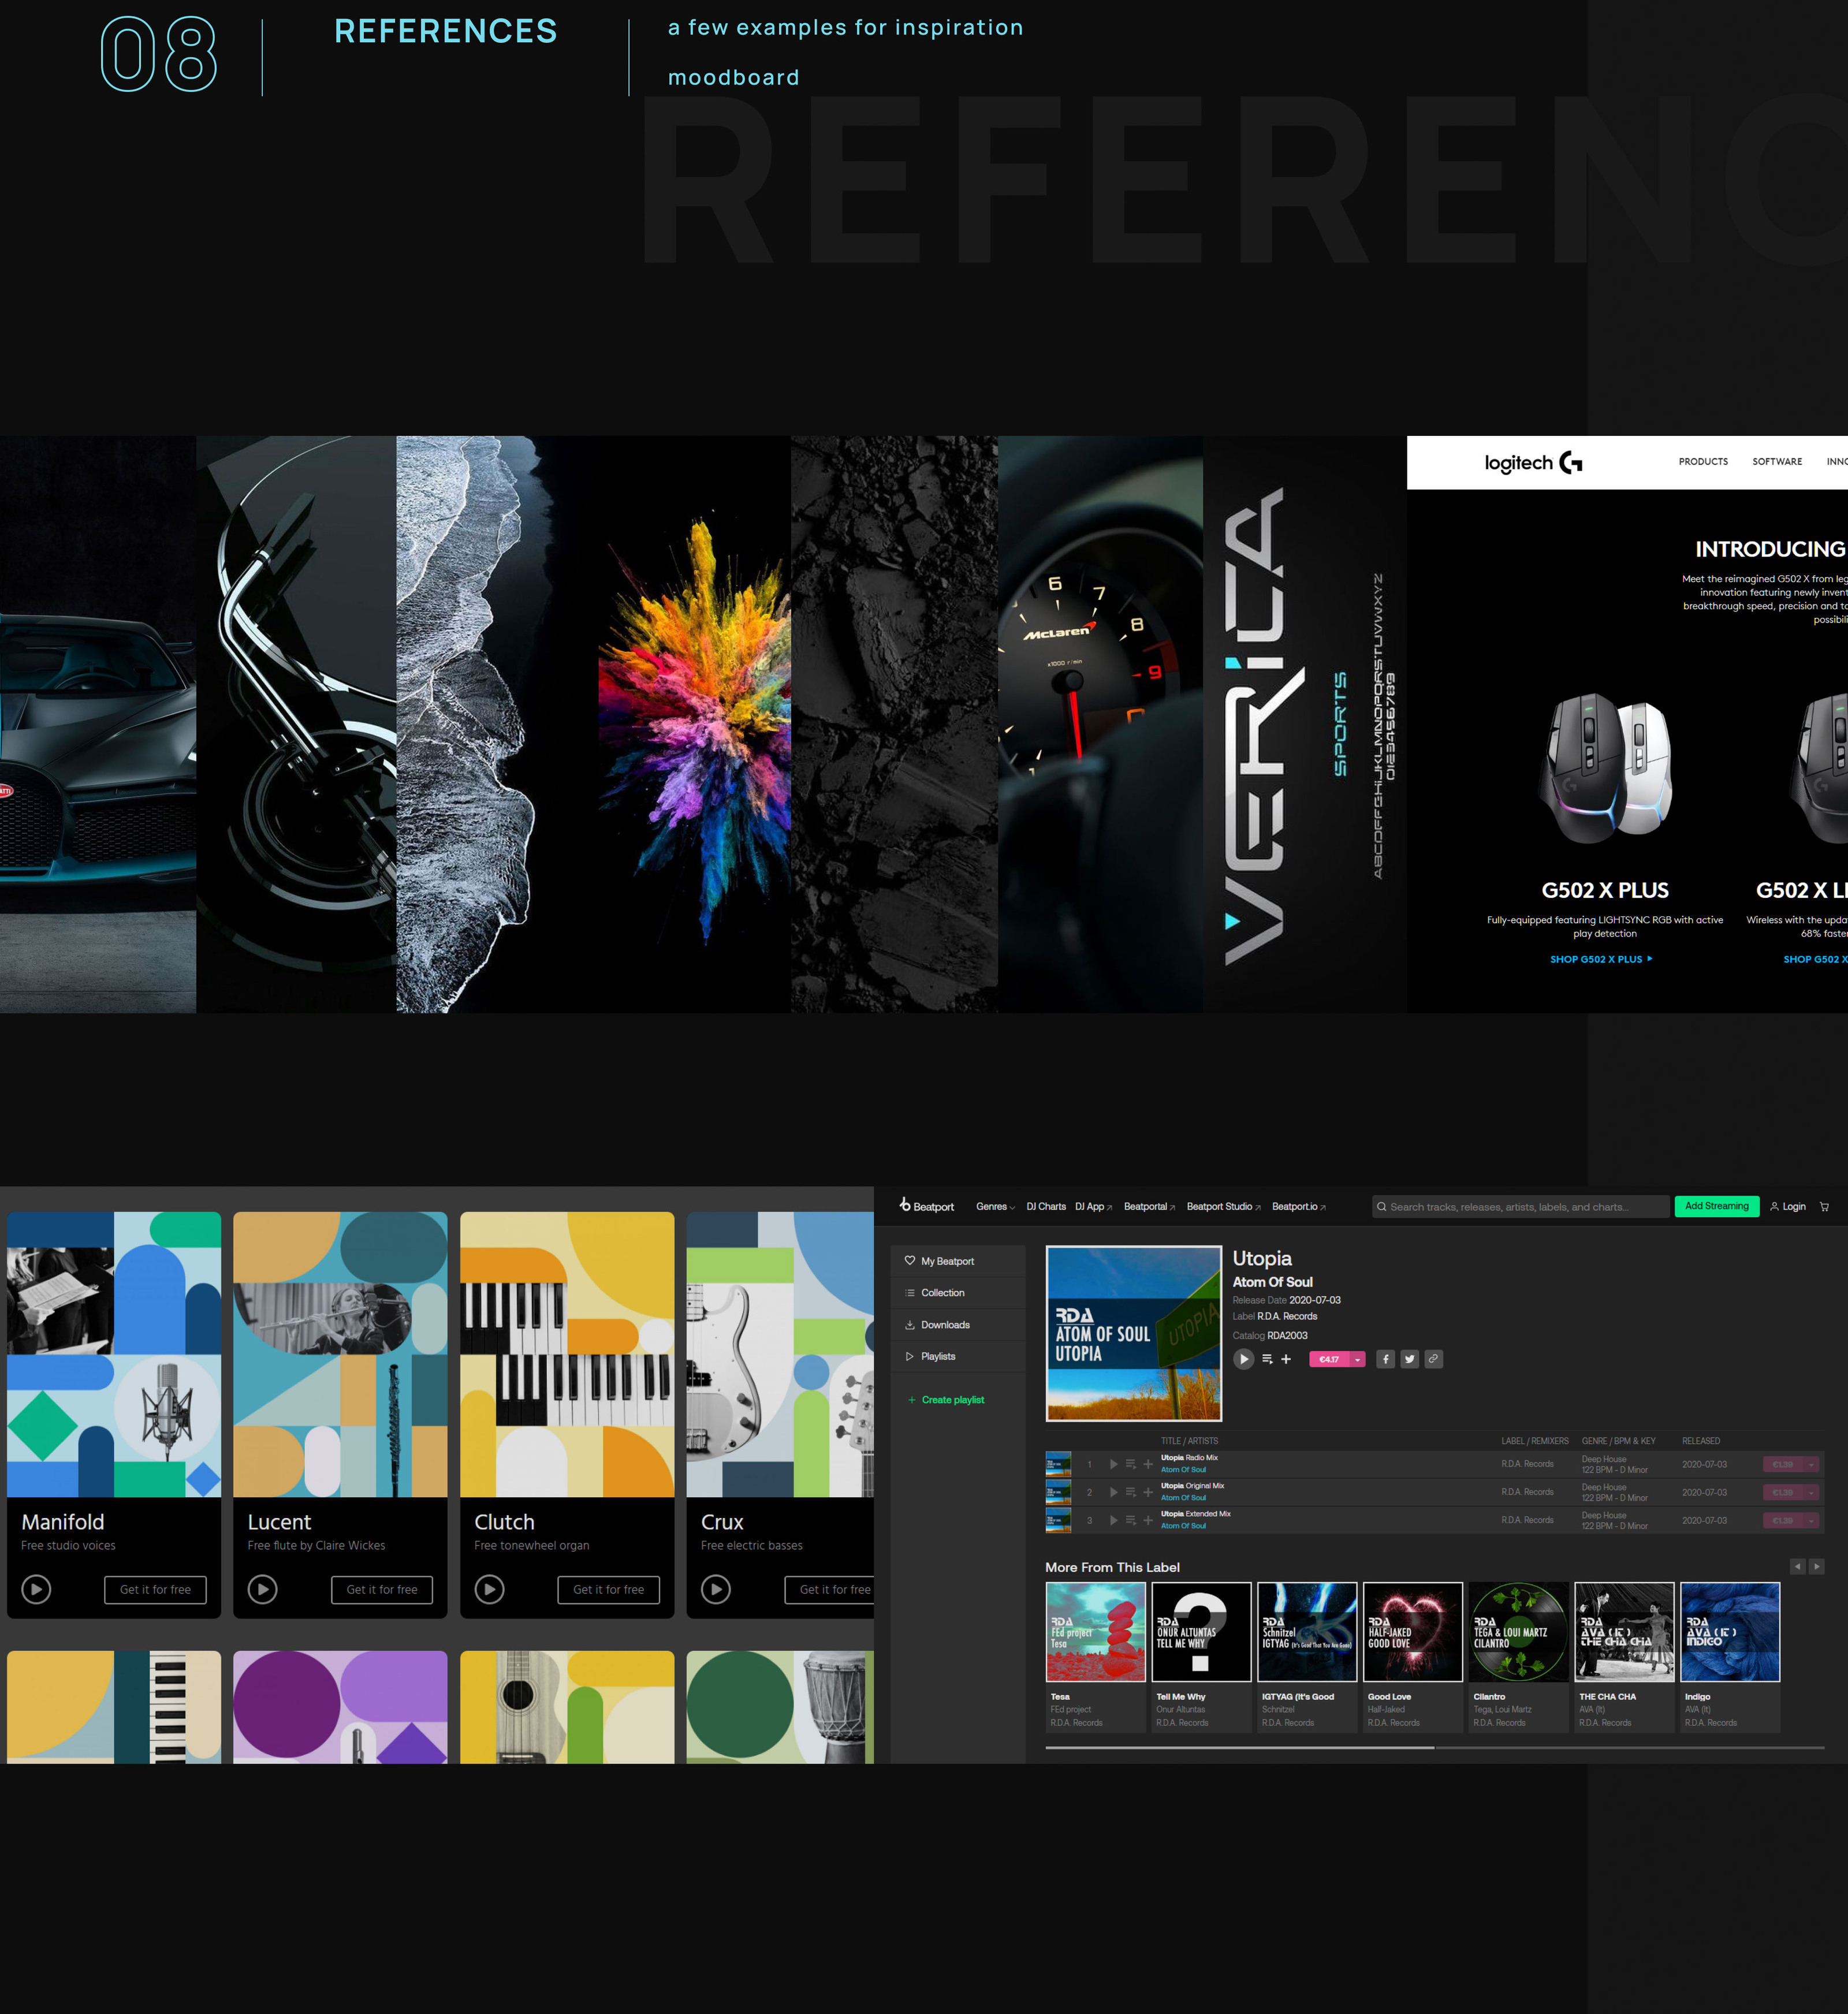Add Utopia Radio Mix to queue
The height and width of the screenshot is (2014, 1848).
tap(1130, 1464)
